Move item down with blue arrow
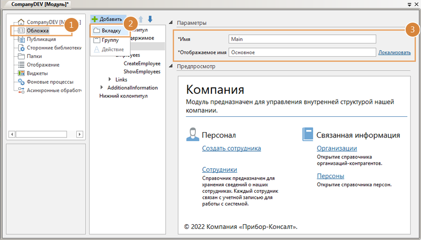Screen dimensions: 421x240 click(150, 19)
